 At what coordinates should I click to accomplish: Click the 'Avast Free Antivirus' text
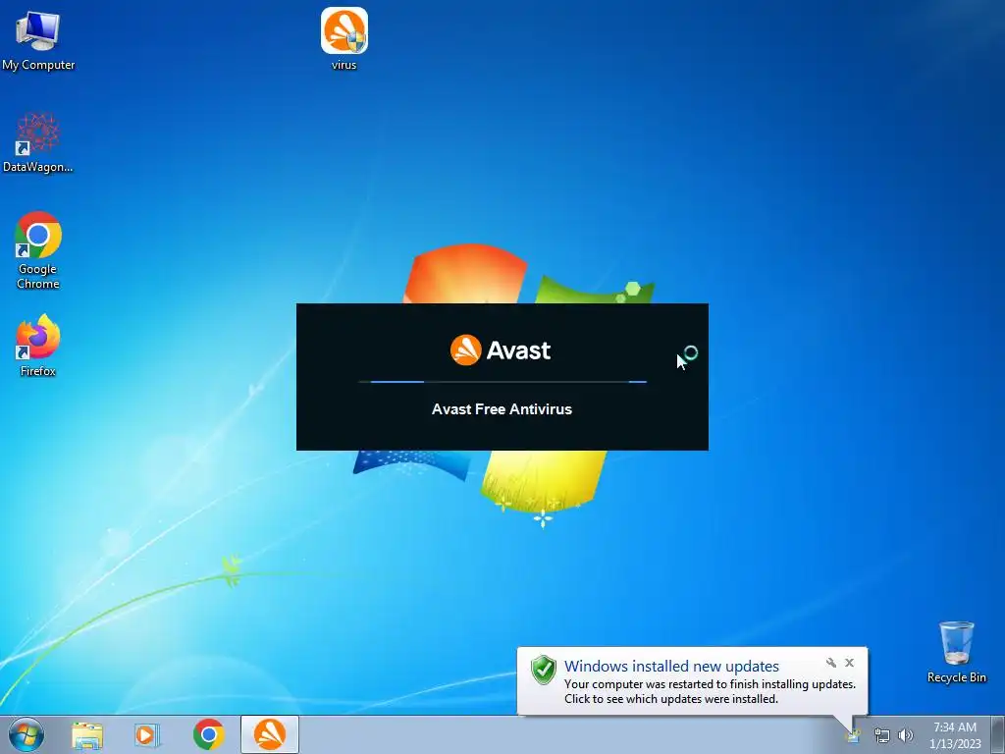502,409
